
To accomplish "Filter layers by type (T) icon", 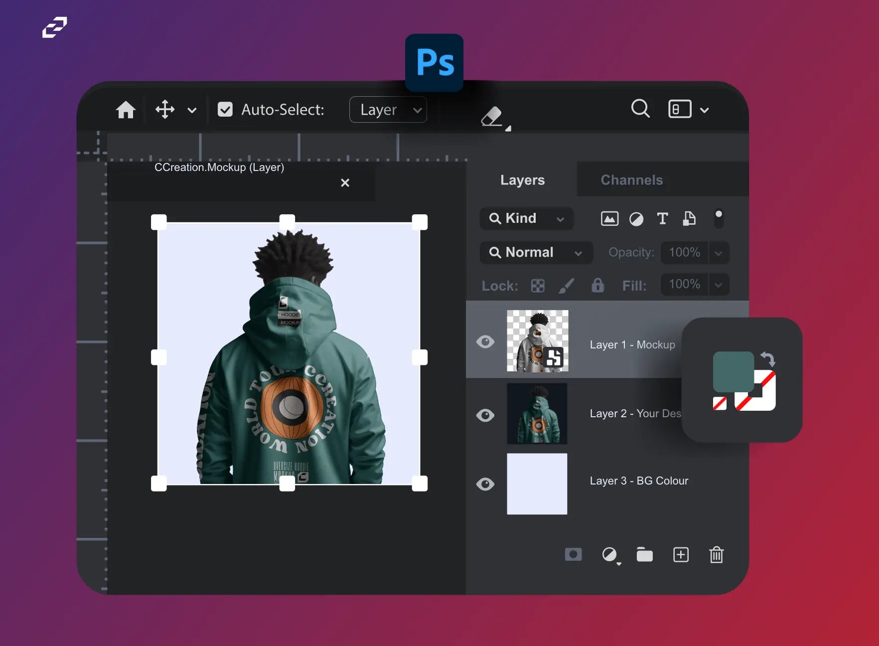I will click(662, 219).
